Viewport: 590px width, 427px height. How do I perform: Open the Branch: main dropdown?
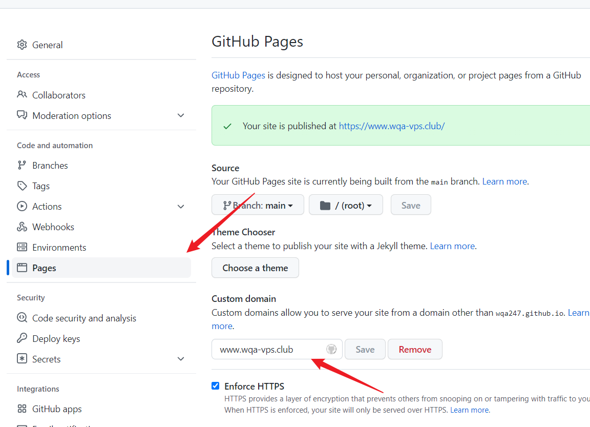[258, 205]
